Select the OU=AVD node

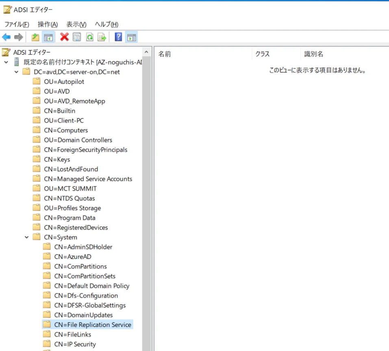click(x=57, y=91)
